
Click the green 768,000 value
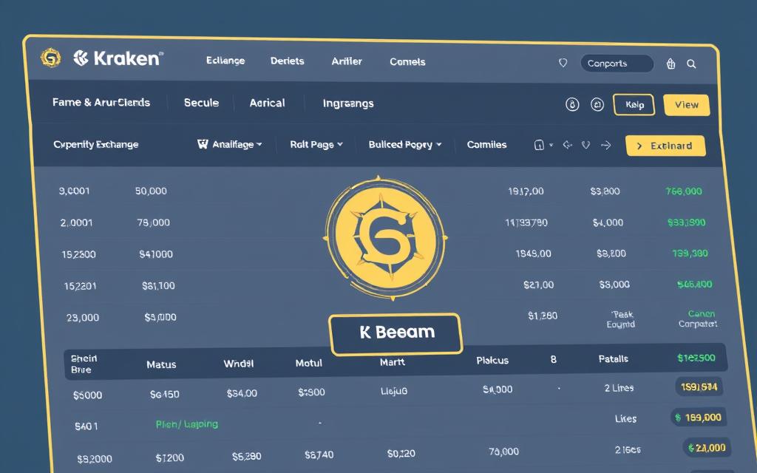coord(684,191)
